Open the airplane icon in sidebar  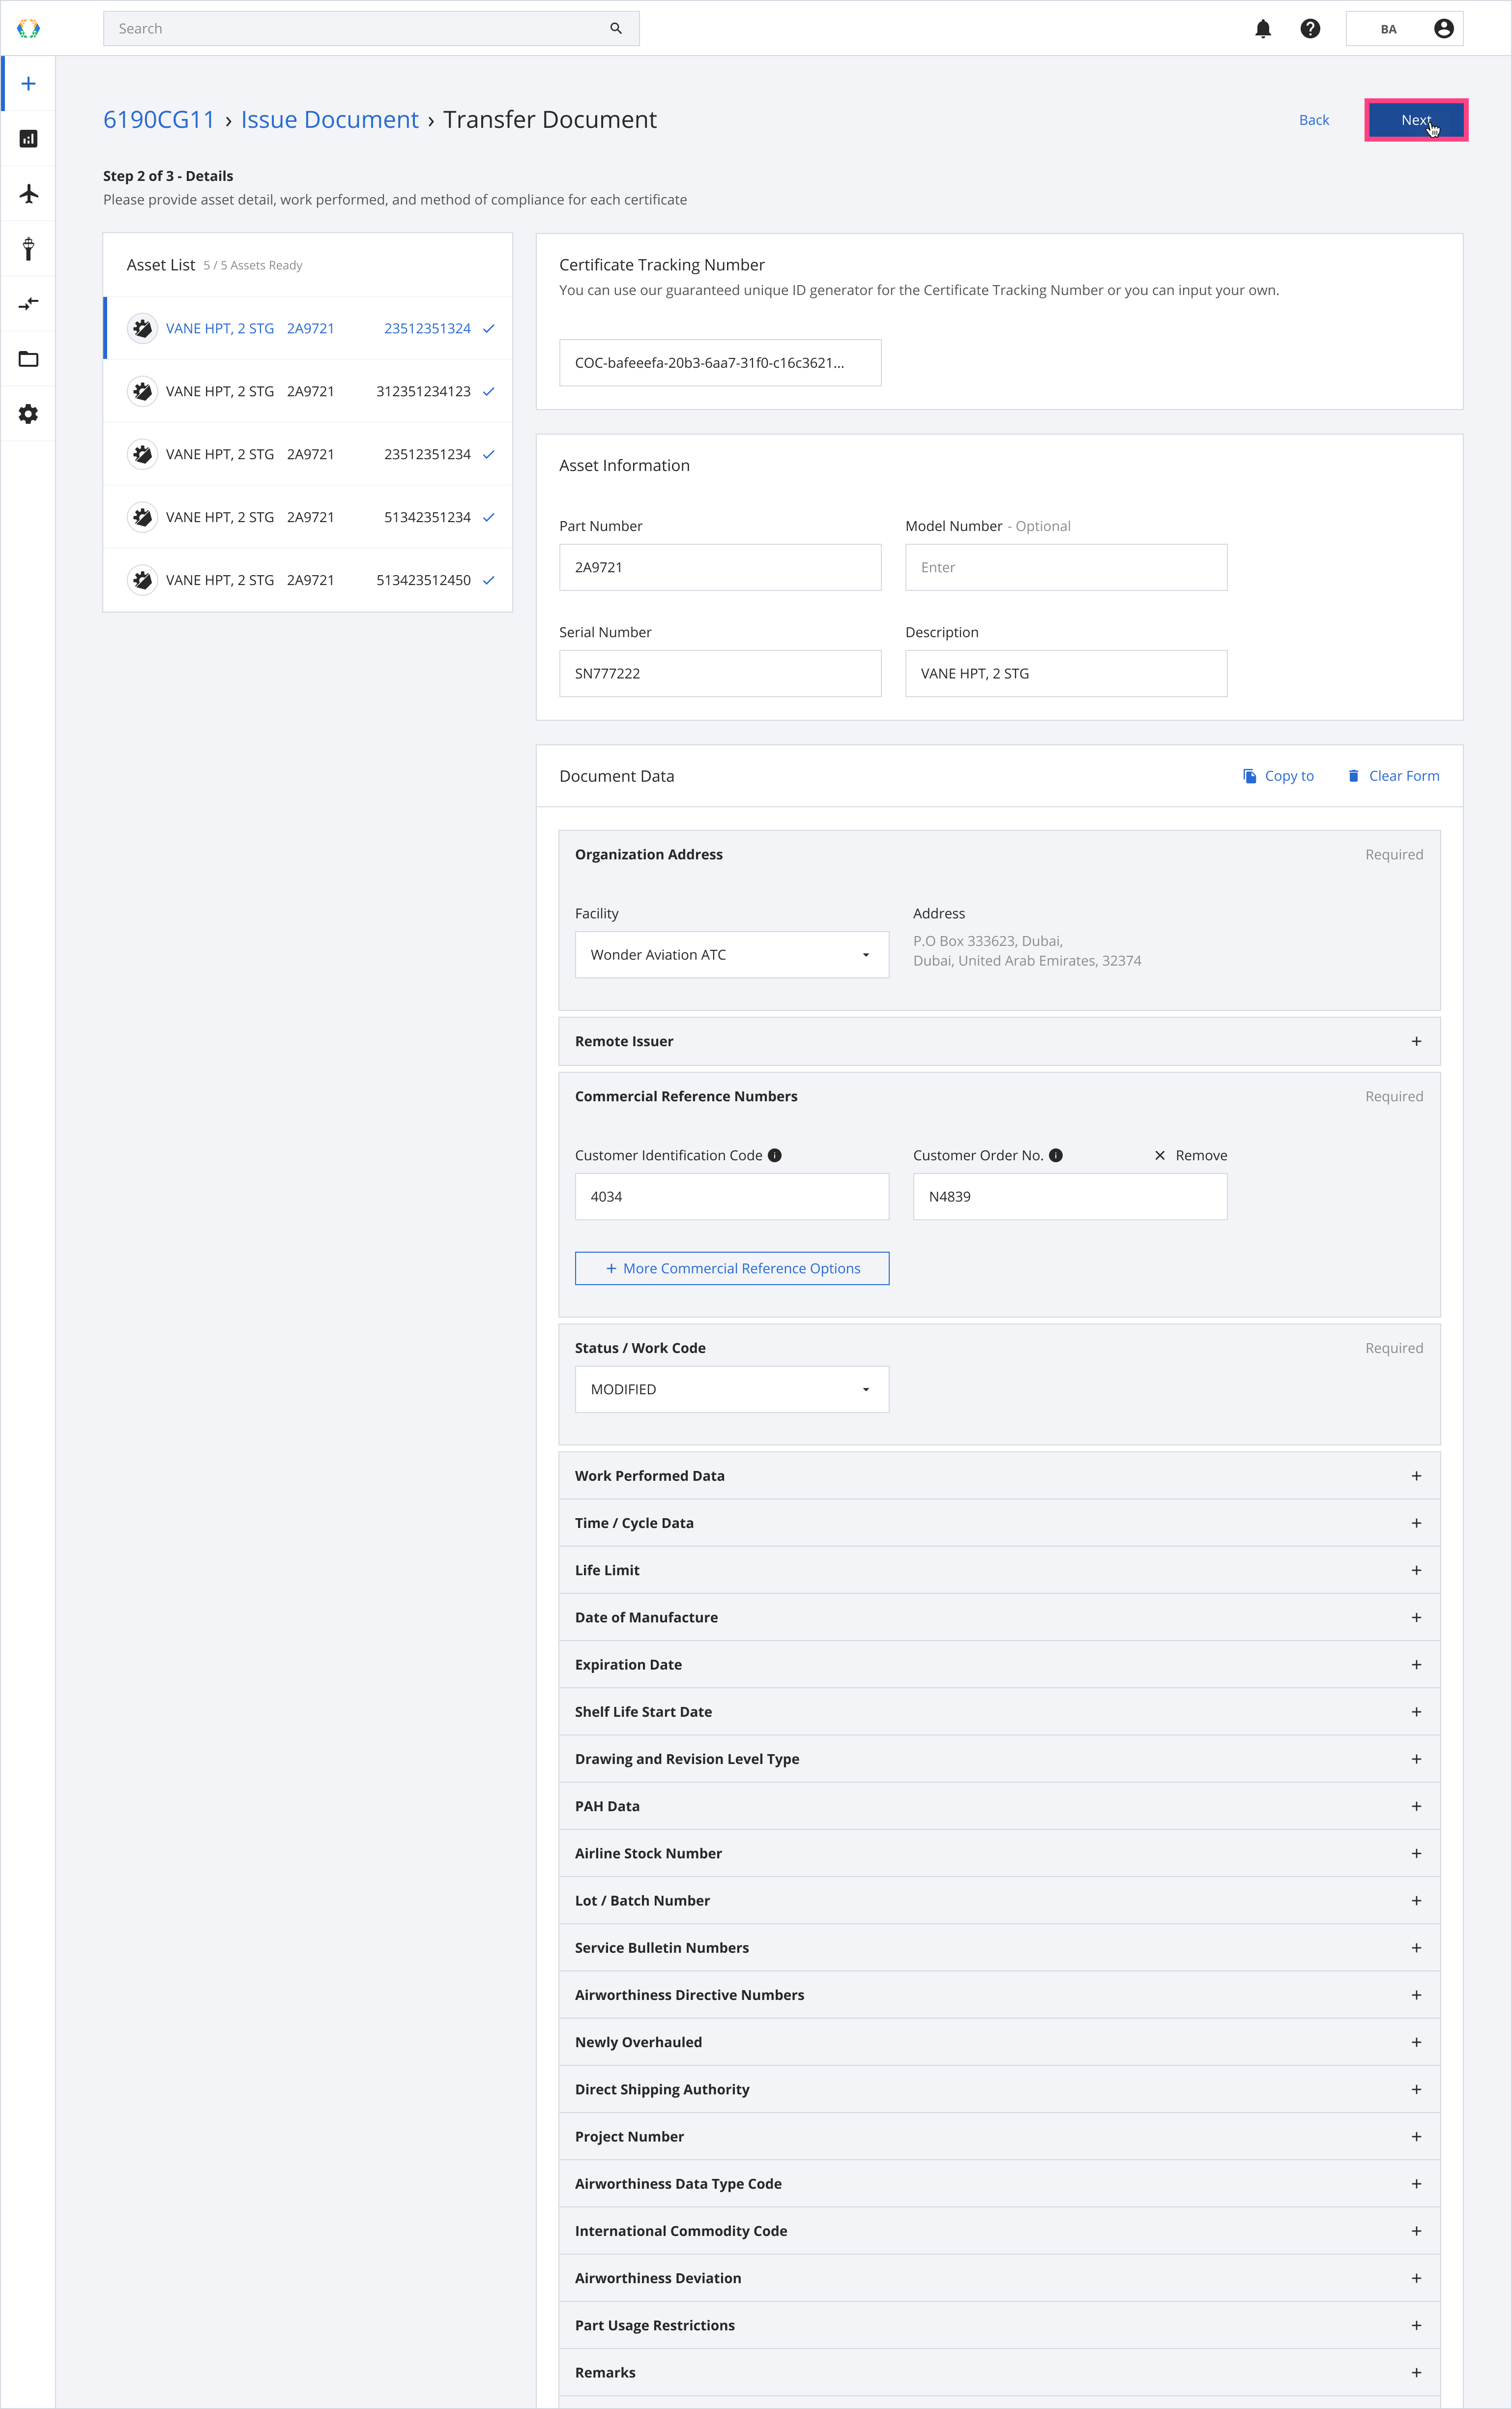(x=28, y=194)
